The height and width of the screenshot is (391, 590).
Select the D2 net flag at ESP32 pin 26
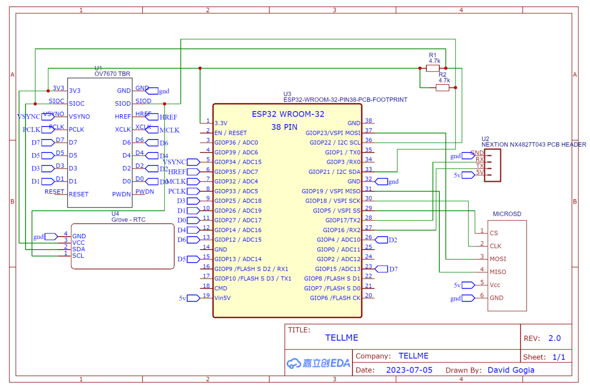(381, 240)
